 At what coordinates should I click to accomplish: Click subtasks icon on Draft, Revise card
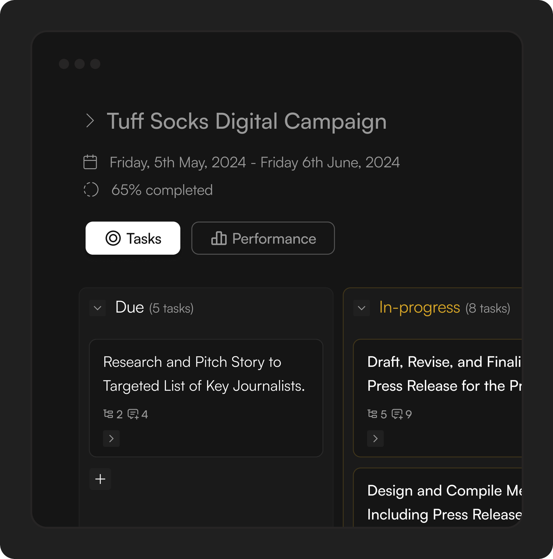coord(372,414)
